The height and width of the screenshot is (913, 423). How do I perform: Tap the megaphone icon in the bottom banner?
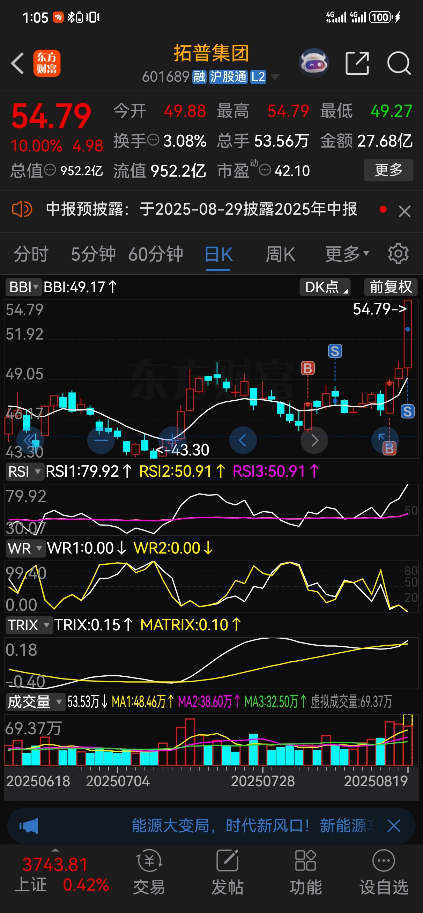point(28,826)
